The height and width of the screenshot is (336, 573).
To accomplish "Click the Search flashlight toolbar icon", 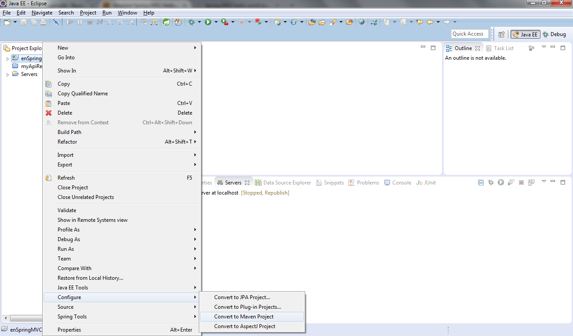I will coord(333,22).
